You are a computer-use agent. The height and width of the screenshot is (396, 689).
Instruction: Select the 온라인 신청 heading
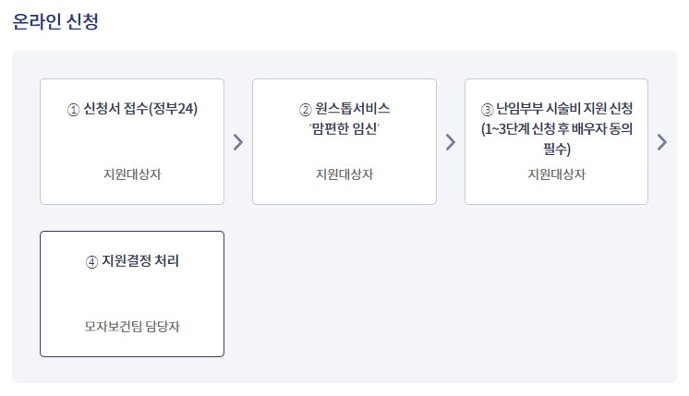coord(55,21)
